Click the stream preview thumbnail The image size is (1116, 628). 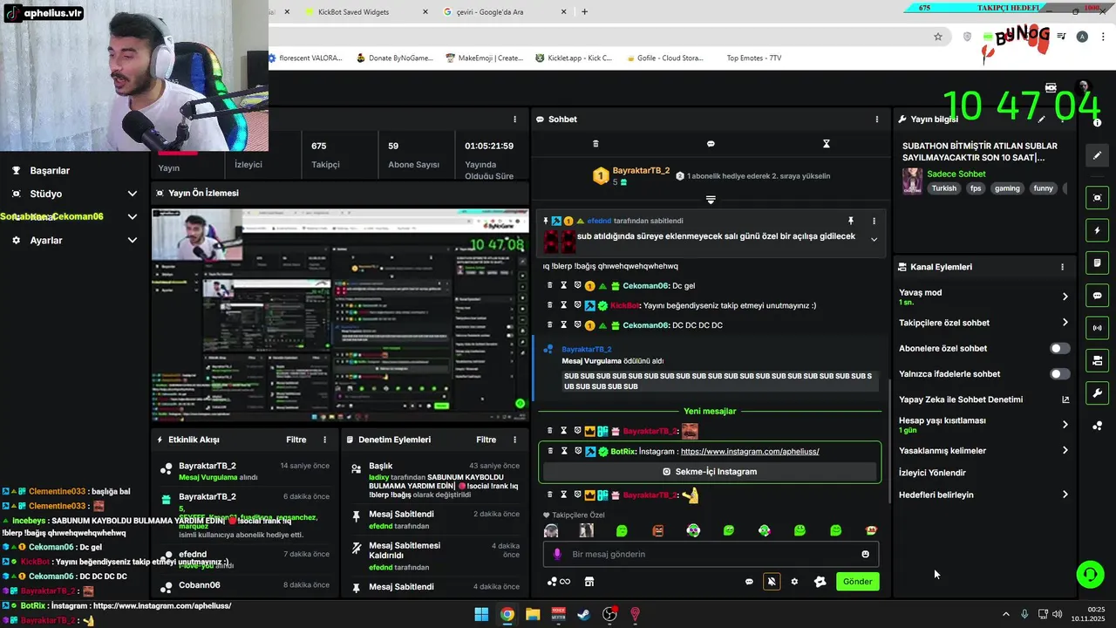(340, 315)
